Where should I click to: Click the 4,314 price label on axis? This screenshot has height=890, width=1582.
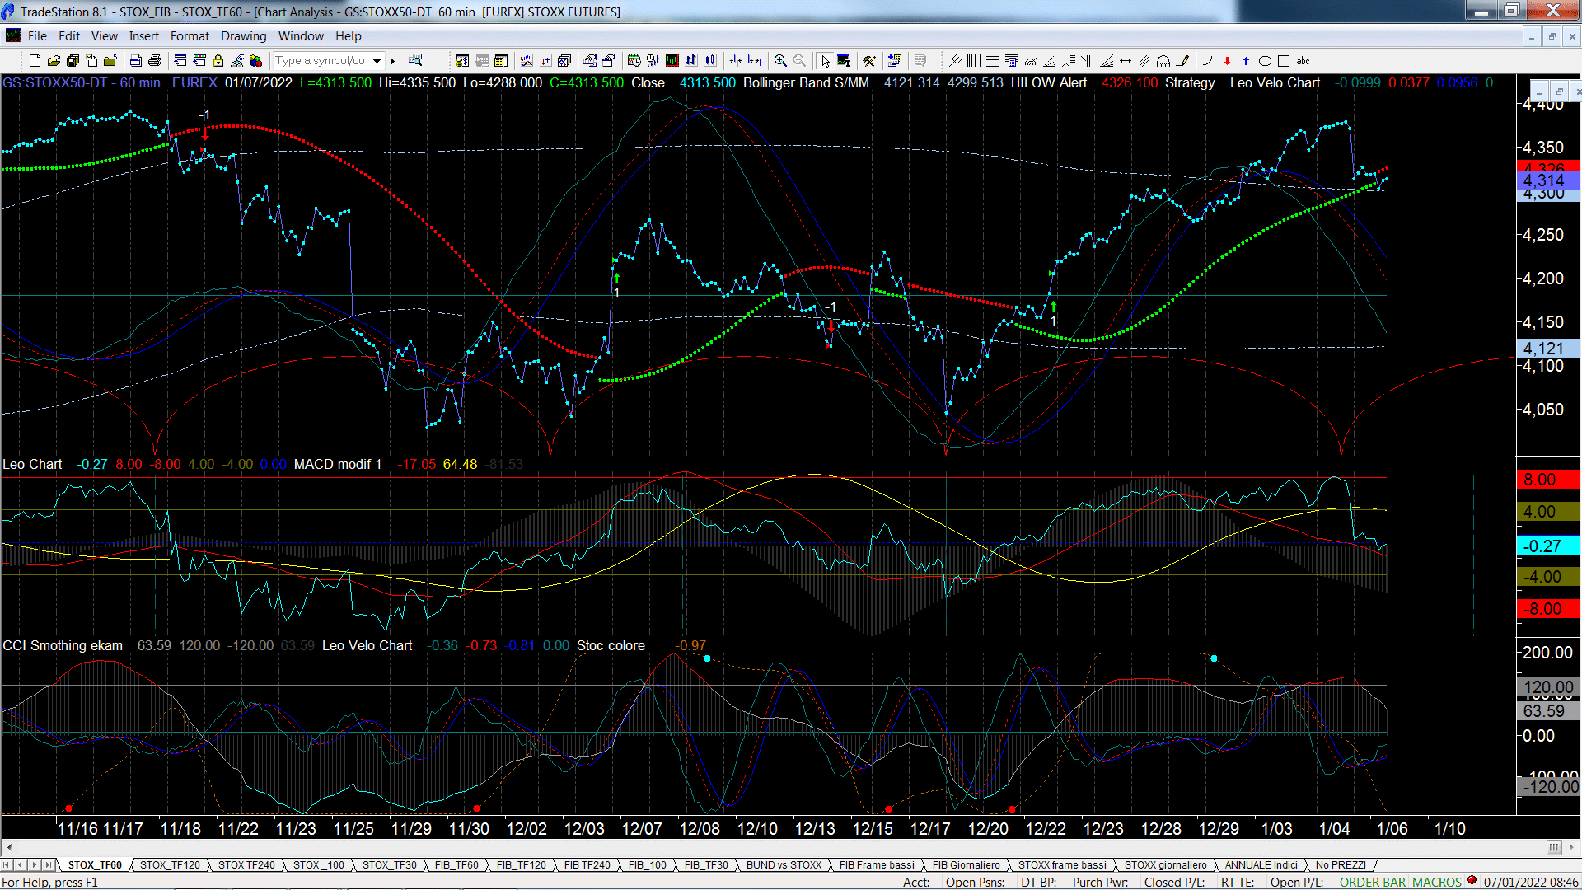click(x=1547, y=180)
